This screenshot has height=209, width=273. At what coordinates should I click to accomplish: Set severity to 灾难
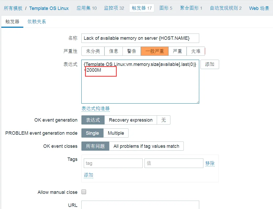click(x=196, y=51)
